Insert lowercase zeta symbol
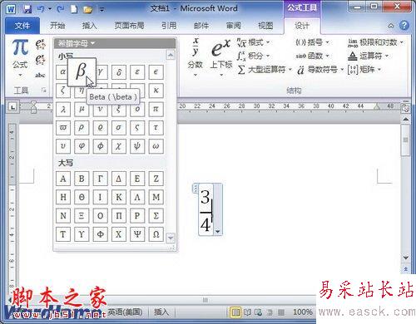 point(63,91)
